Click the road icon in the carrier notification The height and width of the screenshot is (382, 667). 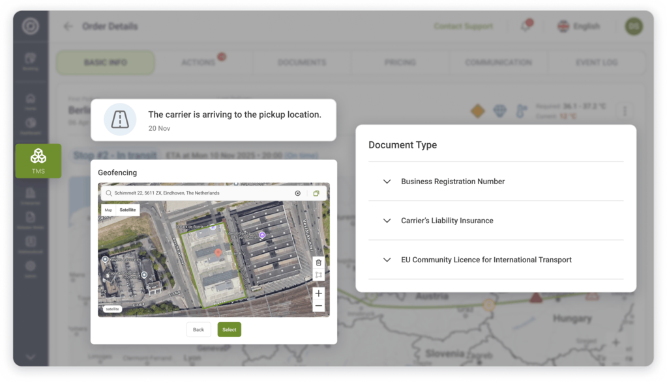(x=120, y=119)
